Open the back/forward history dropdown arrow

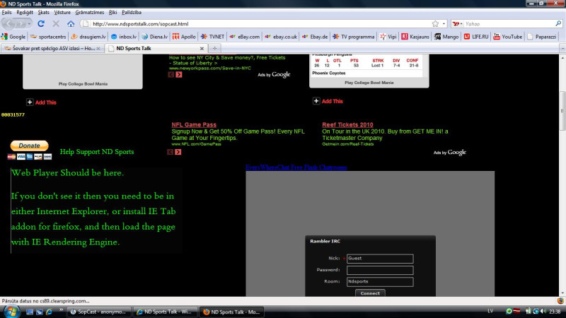29,24
